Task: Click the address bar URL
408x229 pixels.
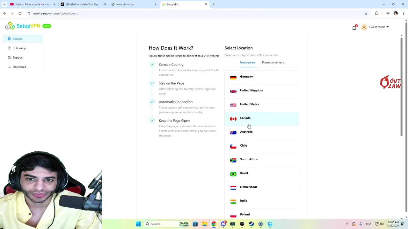Action: [x=56, y=13]
